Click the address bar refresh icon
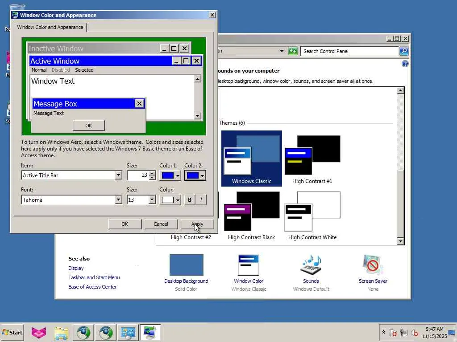The height and width of the screenshot is (342, 457). [293, 51]
